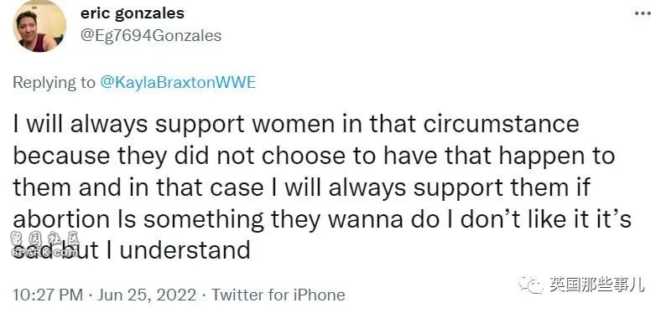This screenshot has height=313, width=666.
Task: Select the Jun 25, 2022 date
Action: coord(147,295)
